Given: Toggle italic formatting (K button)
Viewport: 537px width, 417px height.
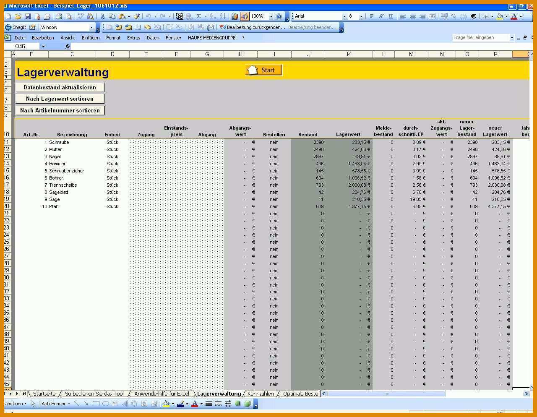Looking at the screenshot, I should 381,16.
